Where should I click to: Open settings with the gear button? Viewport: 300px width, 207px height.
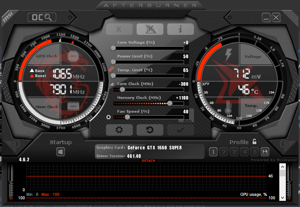point(119,130)
